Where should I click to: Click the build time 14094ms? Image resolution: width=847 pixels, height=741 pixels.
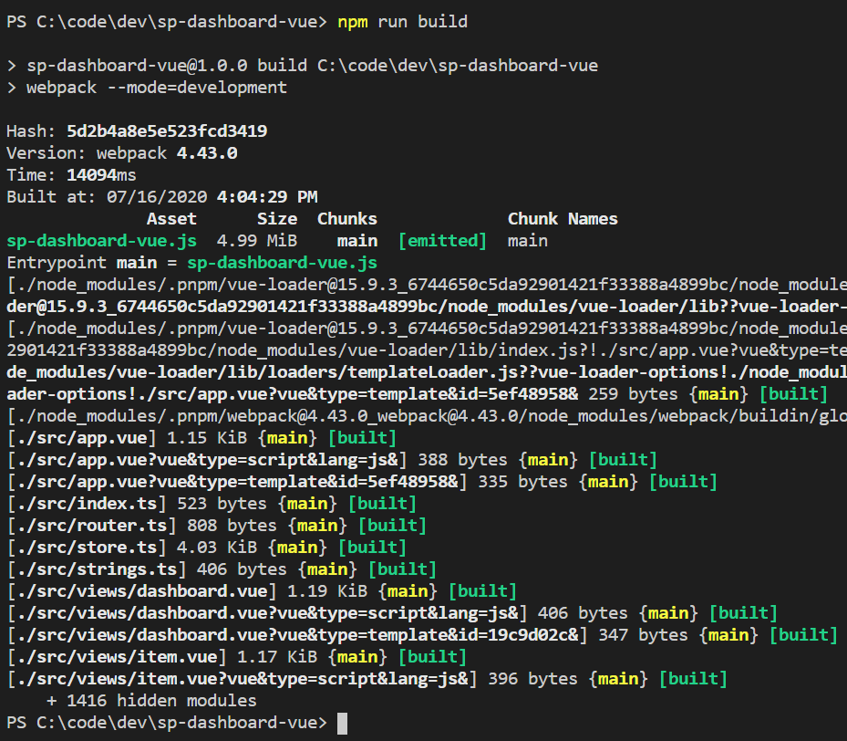pyautogui.click(x=101, y=175)
